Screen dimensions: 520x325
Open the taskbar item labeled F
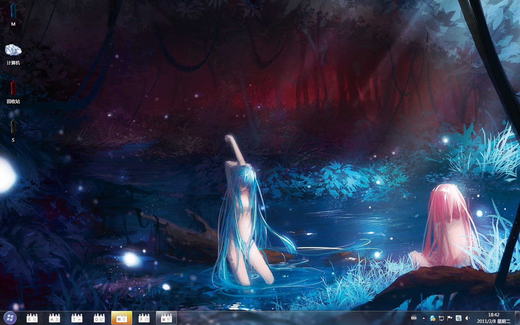click(x=144, y=318)
